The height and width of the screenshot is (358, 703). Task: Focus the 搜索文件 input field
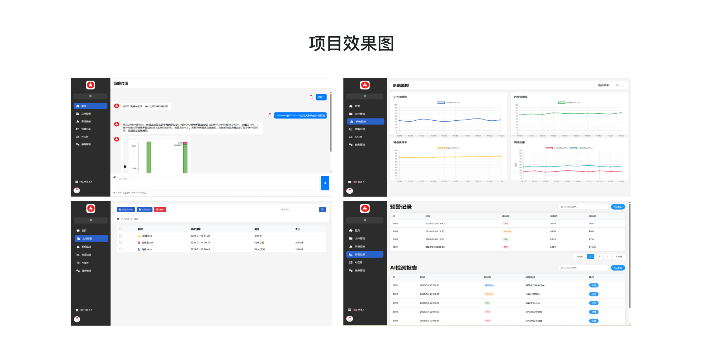click(x=299, y=209)
